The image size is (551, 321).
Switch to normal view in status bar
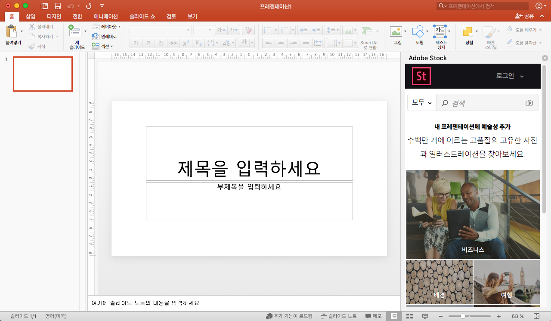pos(394,316)
